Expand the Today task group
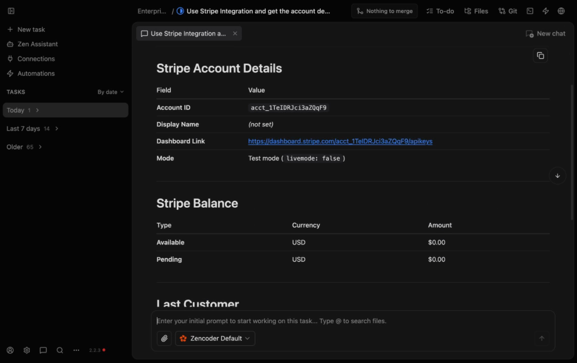The width and height of the screenshot is (577, 363). point(66,110)
